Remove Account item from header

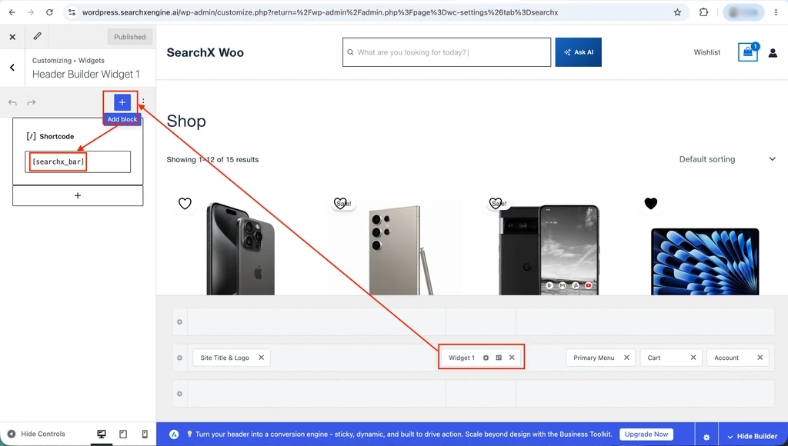coord(760,358)
